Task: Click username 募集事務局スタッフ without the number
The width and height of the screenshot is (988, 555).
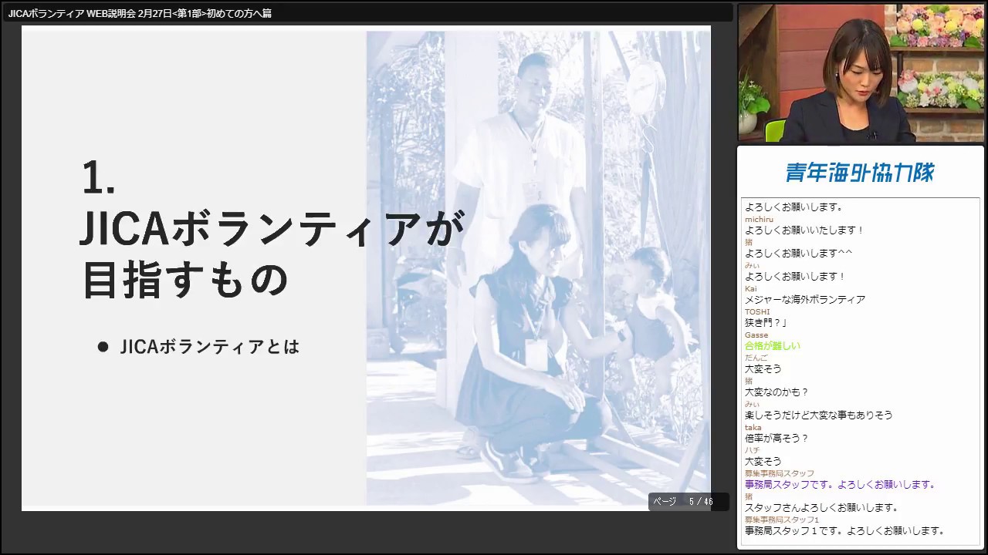Action: (x=780, y=473)
